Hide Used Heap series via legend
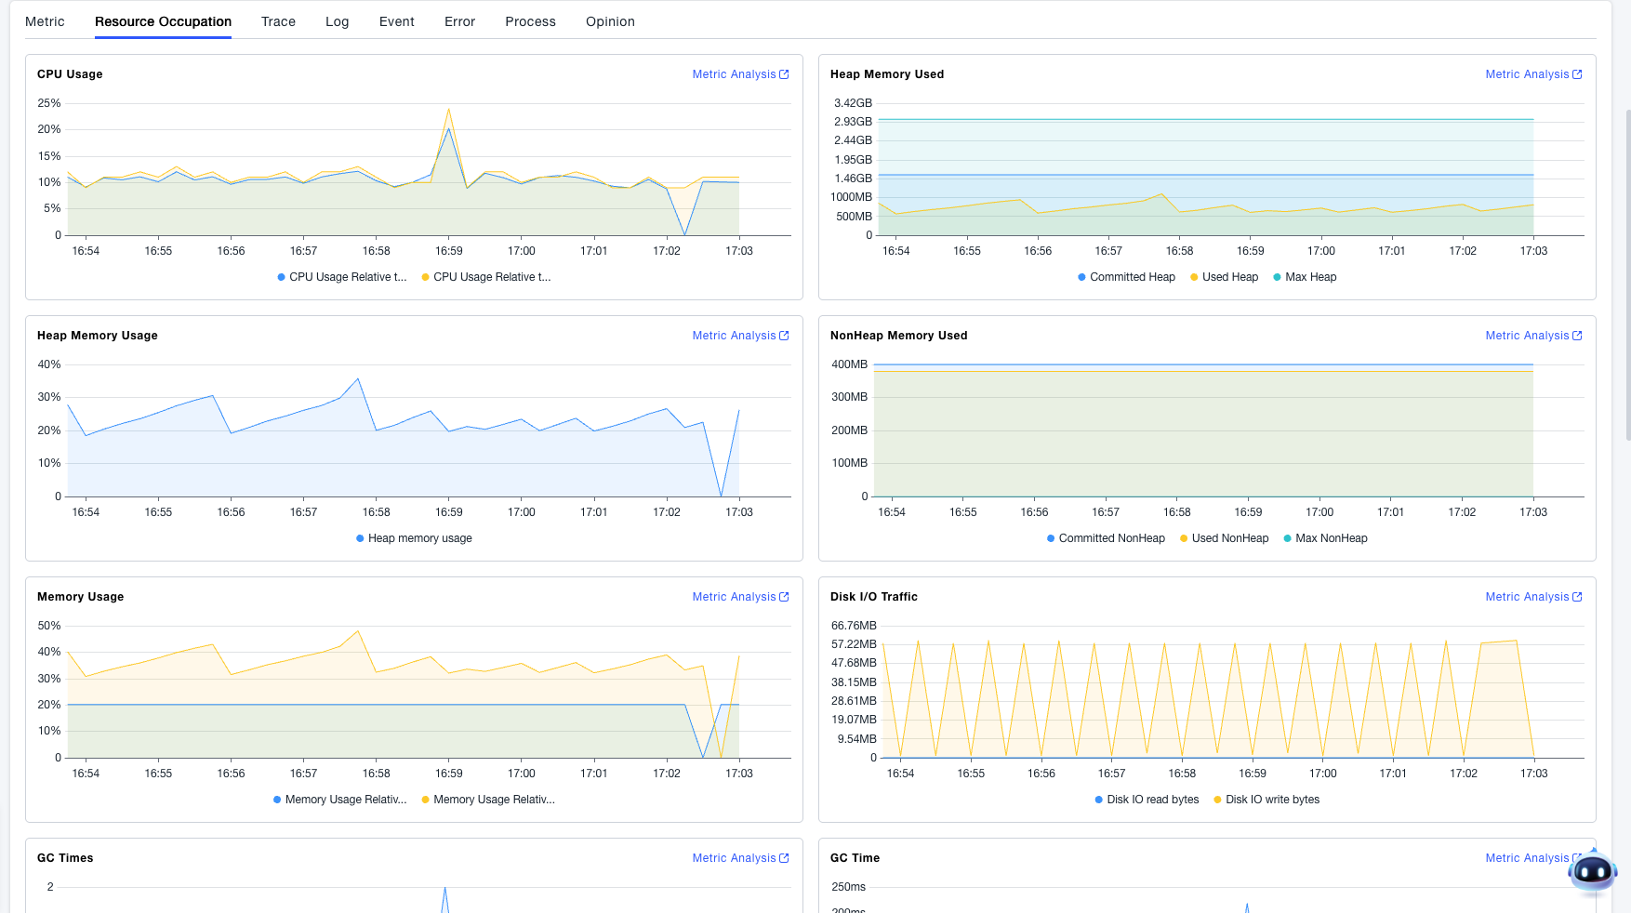The width and height of the screenshot is (1631, 913). coord(1224,277)
